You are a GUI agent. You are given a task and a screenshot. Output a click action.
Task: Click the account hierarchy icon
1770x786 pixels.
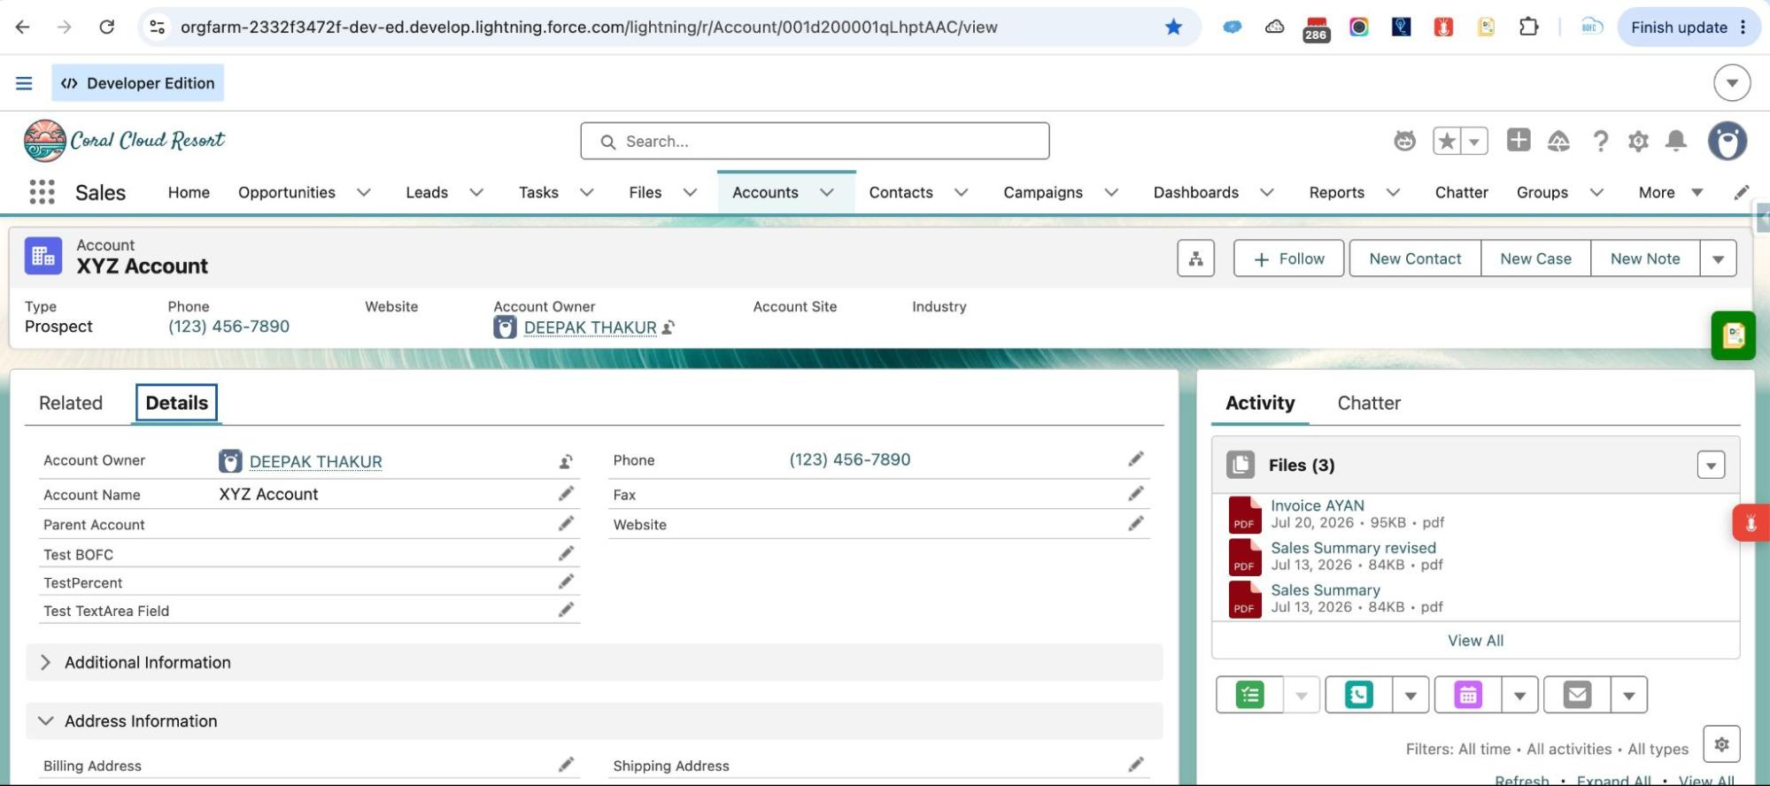[1195, 258]
